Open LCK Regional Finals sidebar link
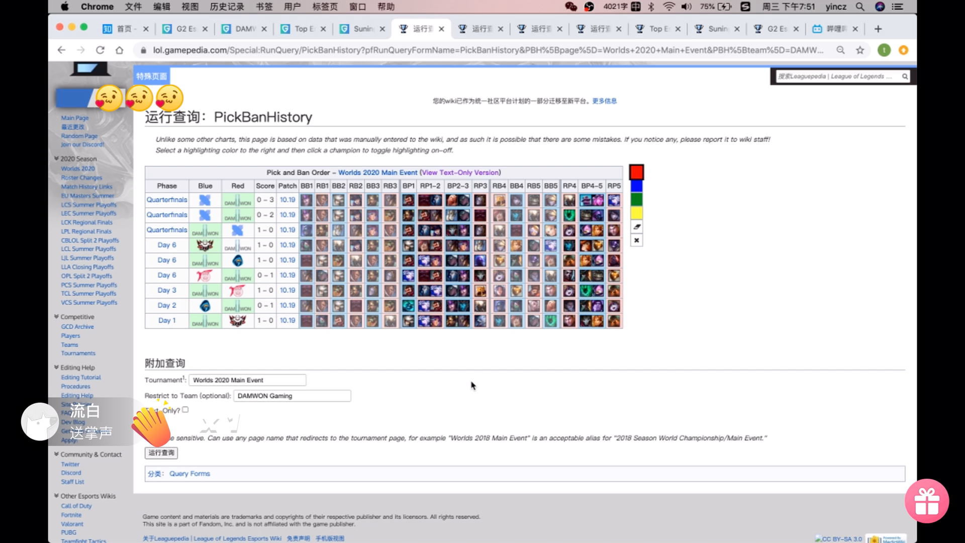 click(86, 222)
